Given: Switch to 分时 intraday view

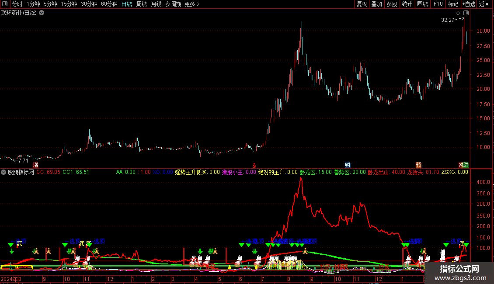Looking at the screenshot, I should click(x=17, y=4).
